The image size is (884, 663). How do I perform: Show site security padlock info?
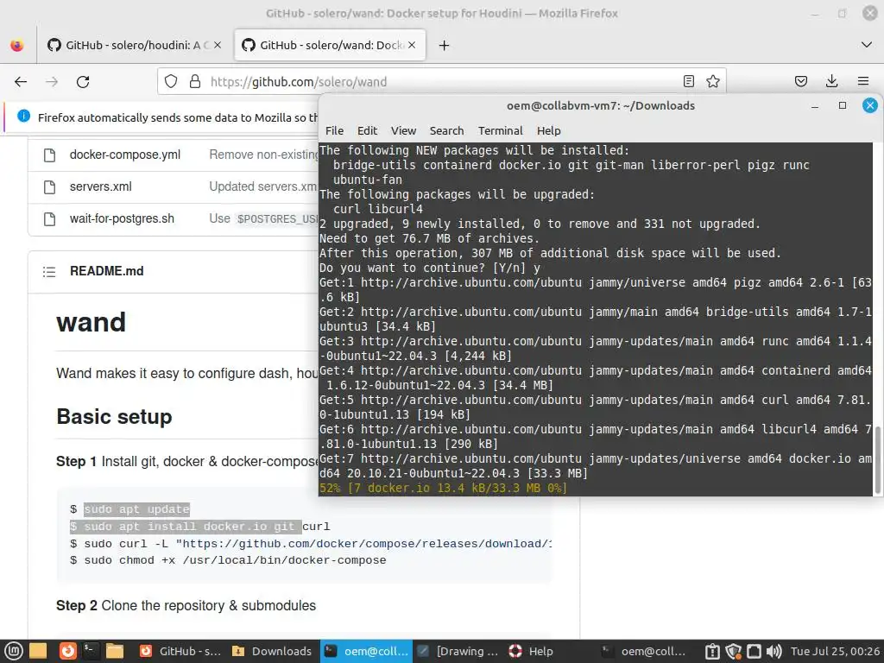pos(195,82)
